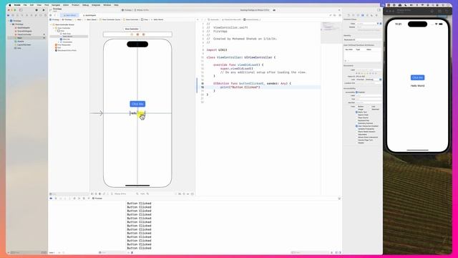
Task: Open the run destination device selector
Action: click(142, 10)
